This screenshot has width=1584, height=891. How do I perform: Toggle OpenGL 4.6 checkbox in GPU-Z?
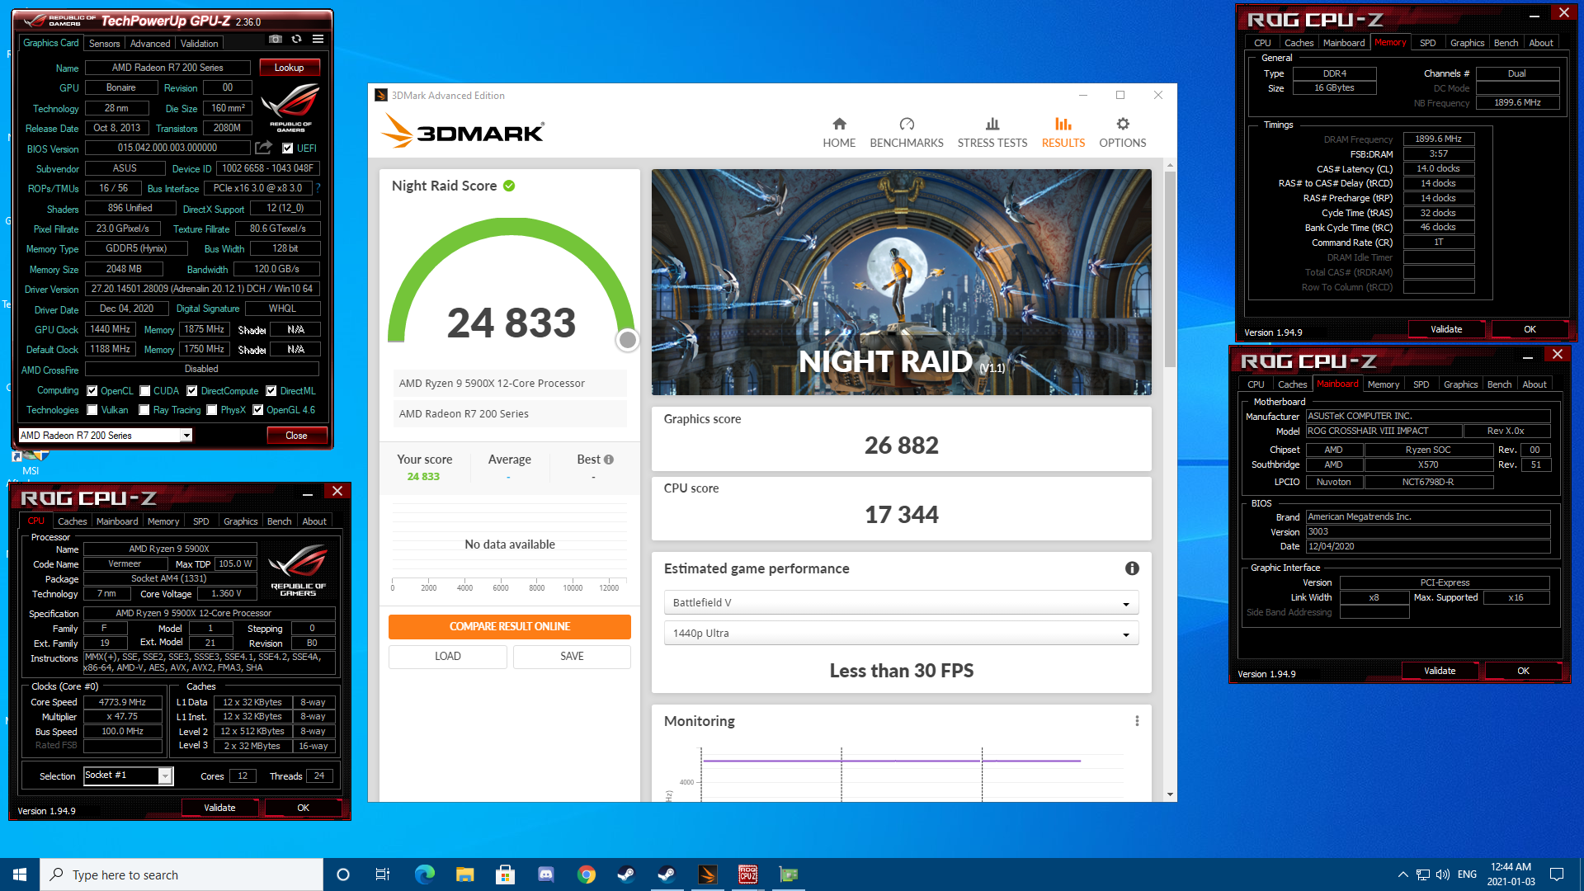[x=258, y=410]
